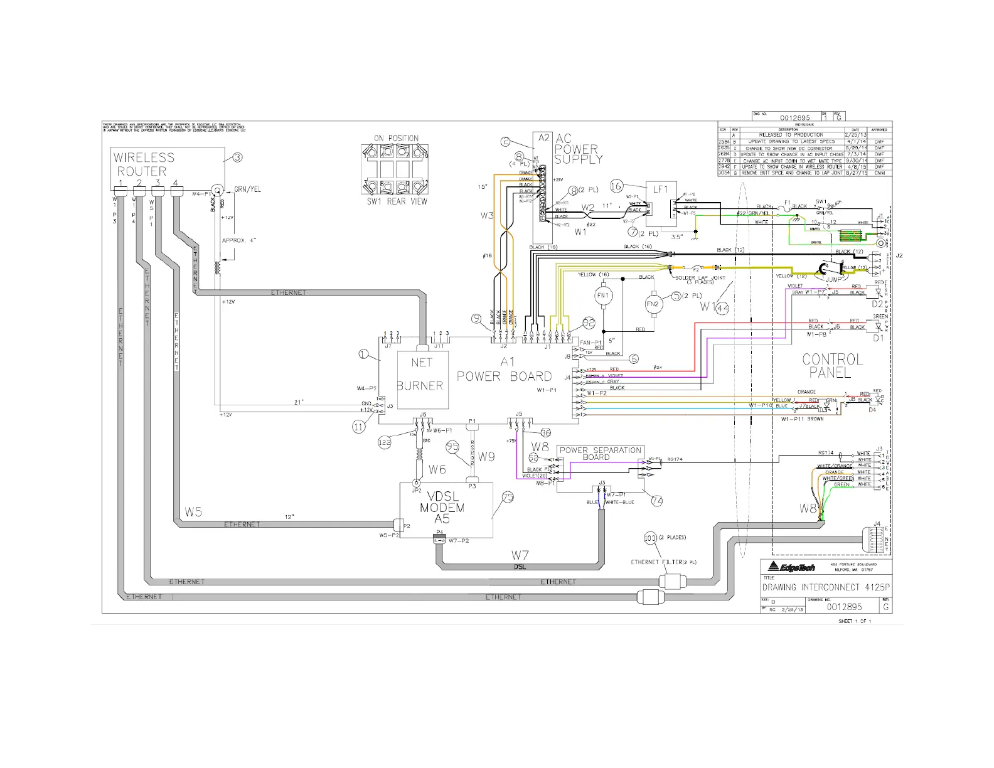
Task: Click item balloon 103
Action: coord(650,538)
